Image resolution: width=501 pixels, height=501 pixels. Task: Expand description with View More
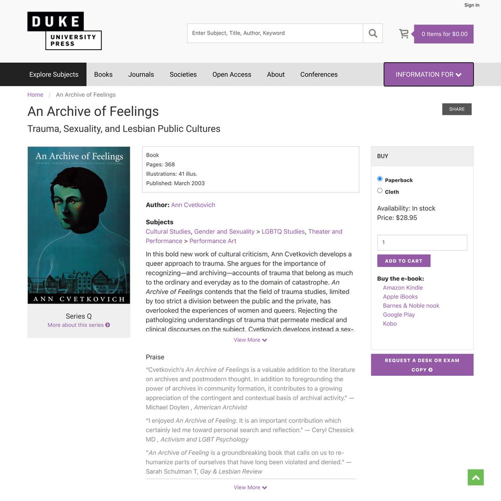(250, 340)
